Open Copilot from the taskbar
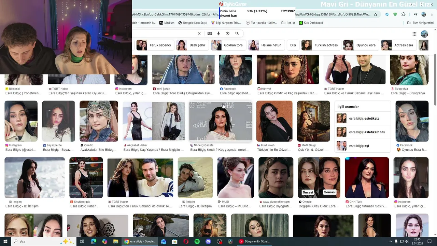Screen dimensions: 437x246 pyautogui.click(x=104, y=242)
